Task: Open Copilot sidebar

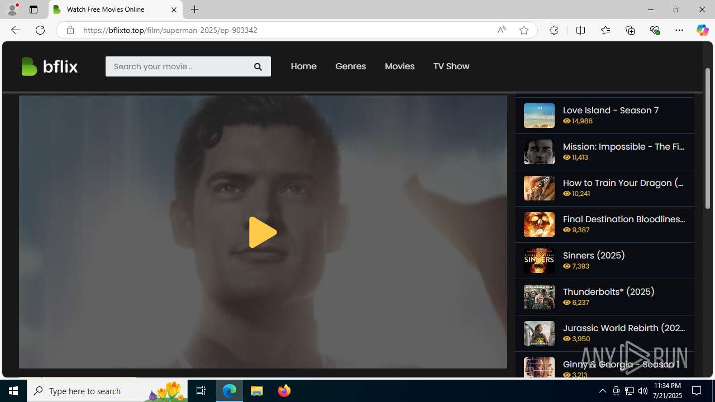Action: pos(702,30)
